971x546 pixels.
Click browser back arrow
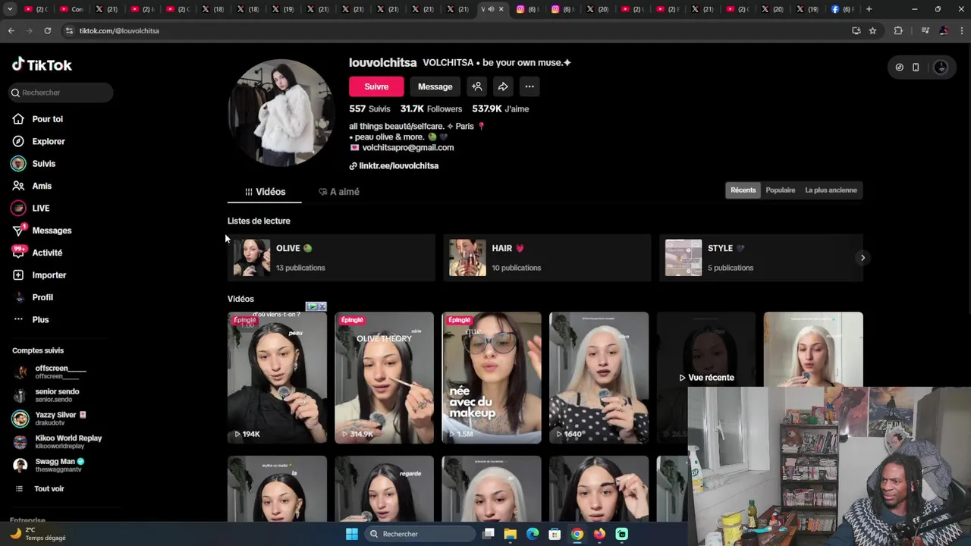pyautogui.click(x=11, y=30)
